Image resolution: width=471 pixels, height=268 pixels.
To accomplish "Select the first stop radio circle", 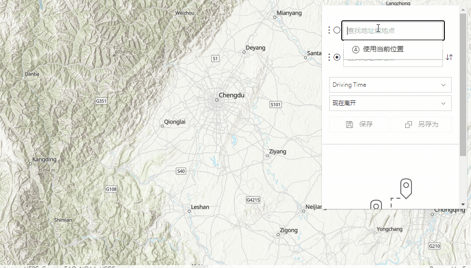I will (337, 30).
